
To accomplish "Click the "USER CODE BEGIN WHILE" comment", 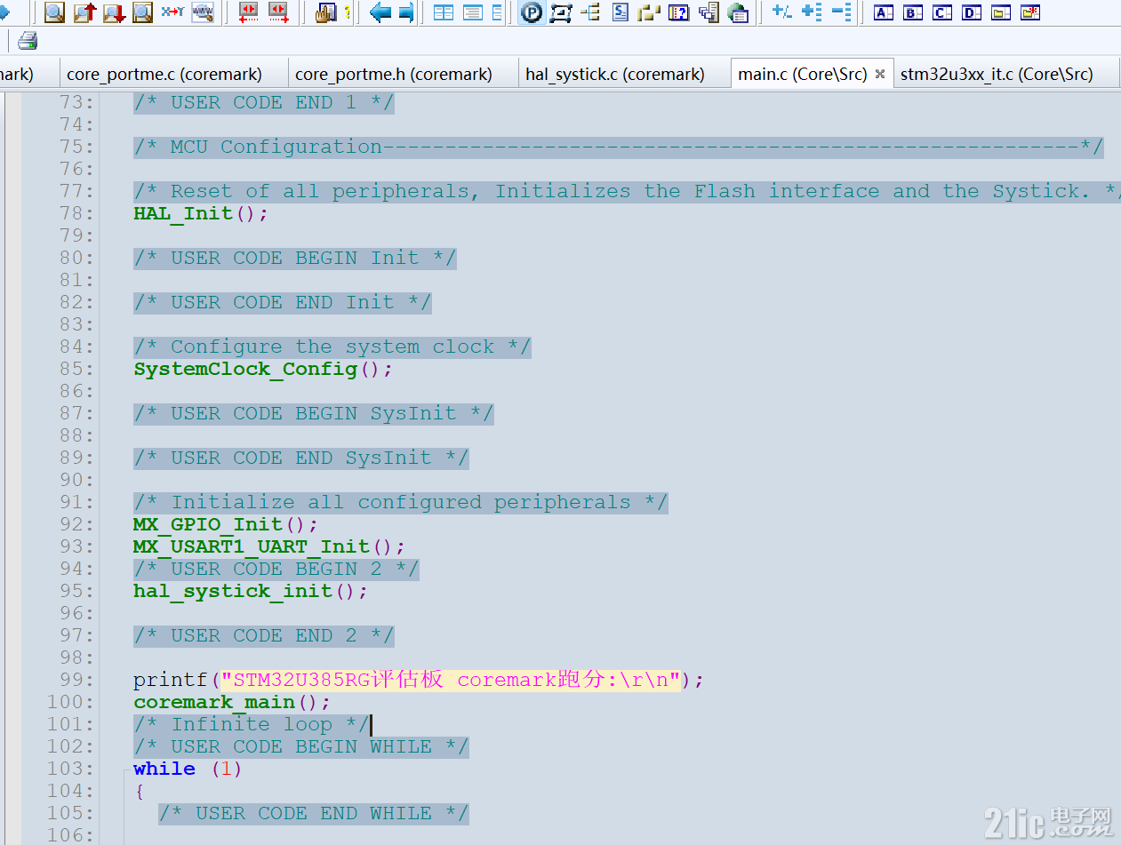I will tap(301, 746).
